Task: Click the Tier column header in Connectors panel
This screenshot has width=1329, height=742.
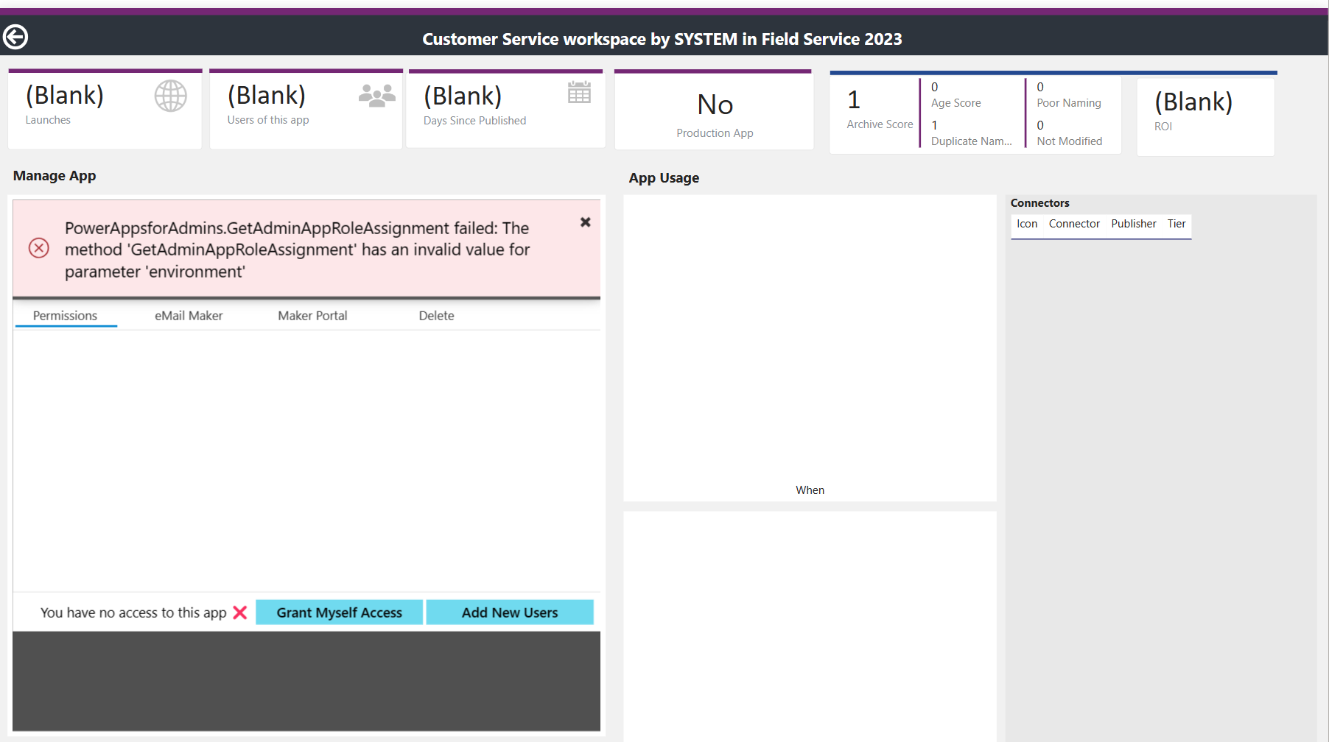Action: (x=1177, y=224)
